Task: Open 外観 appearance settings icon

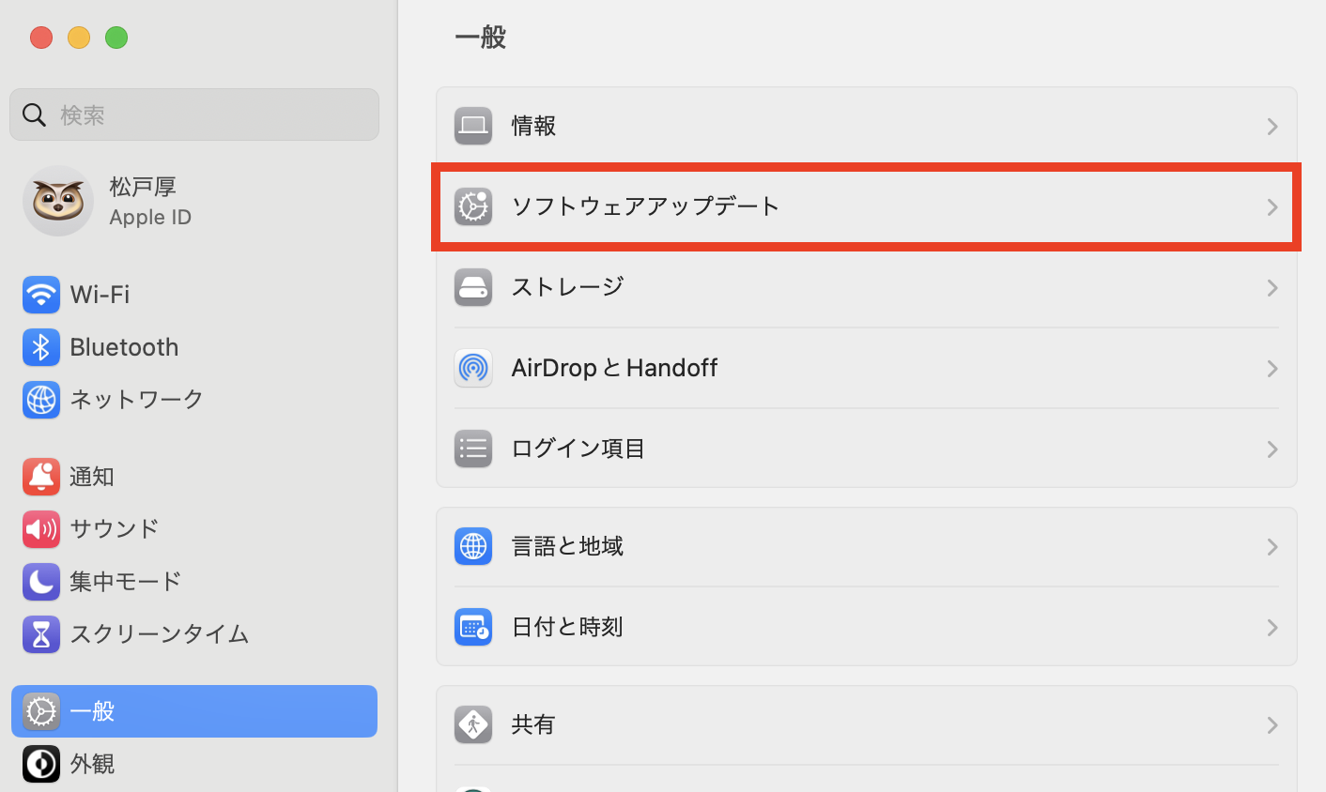Action: coord(41,763)
